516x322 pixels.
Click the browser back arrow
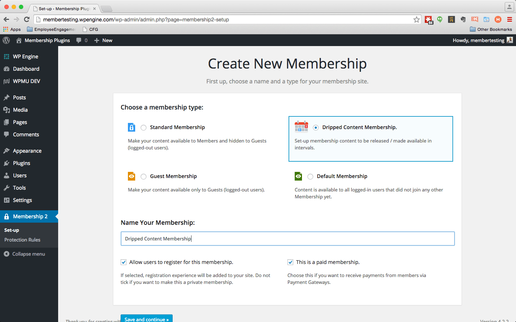pyautogui.click(x=6, y=20)
